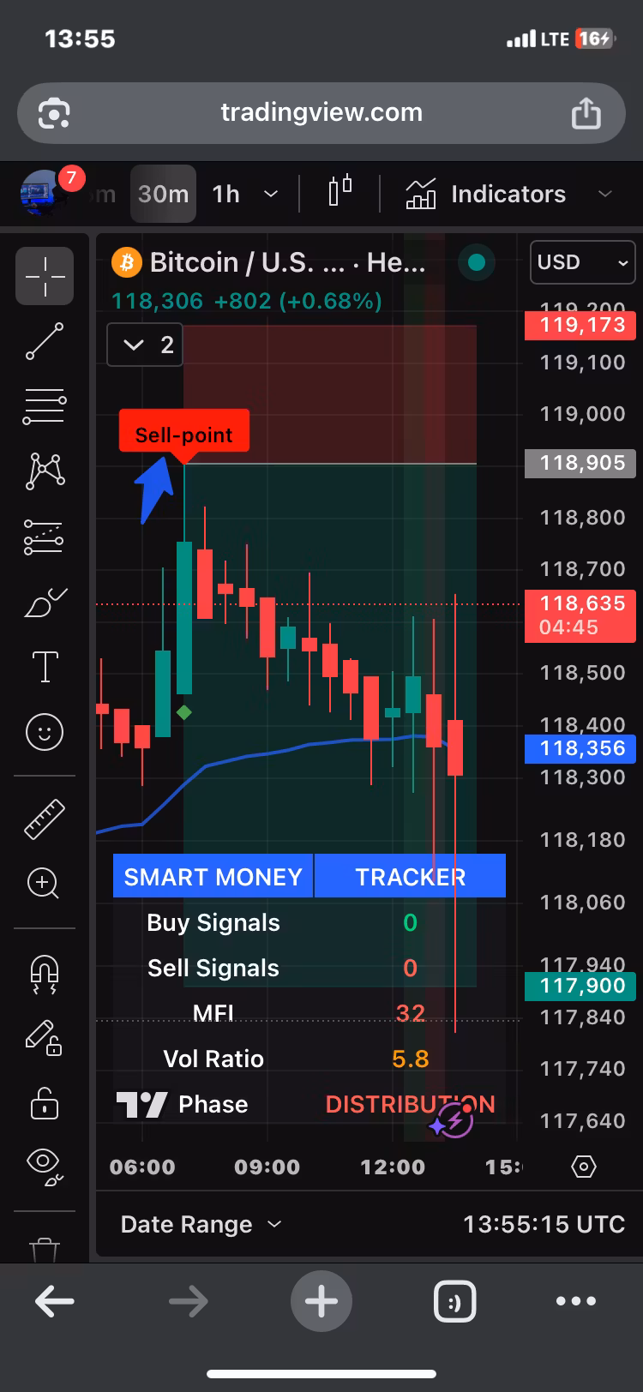The image size is (643, 1392).
Task: Open forecasting and measurement position tools
Action: point(45,537)
